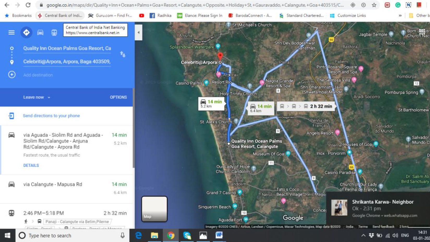Screen dimensions: 430x242
Task: Click Houses of Goa map marker
Action: coord(376,144)
